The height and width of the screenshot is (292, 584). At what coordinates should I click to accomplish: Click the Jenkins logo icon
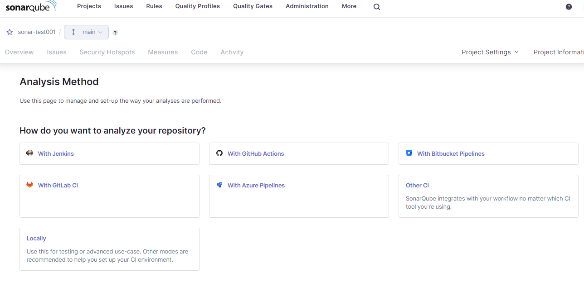pyautogui.click(x=30, y=153)
